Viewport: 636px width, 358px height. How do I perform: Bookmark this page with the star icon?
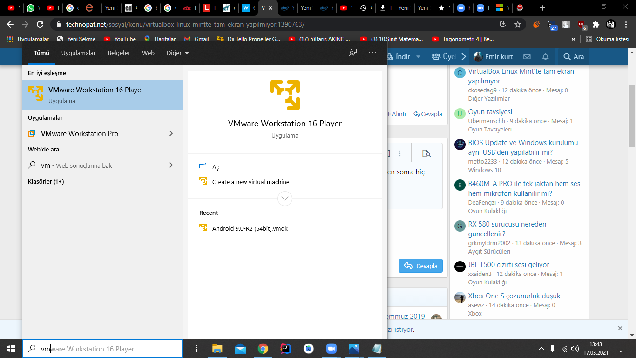pos(518,24)
